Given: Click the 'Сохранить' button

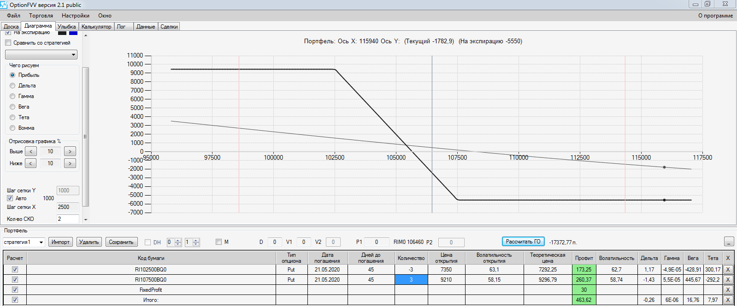Looking at the screenshot, I should [x=121, y=242].
